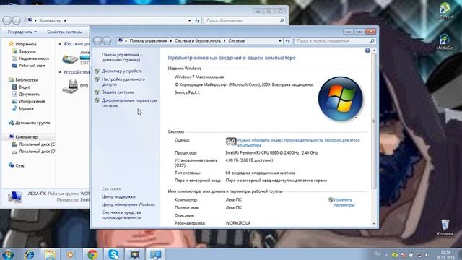The image size is (462, 260).
Task: Open Control Panel home page link
Action: 121,57
